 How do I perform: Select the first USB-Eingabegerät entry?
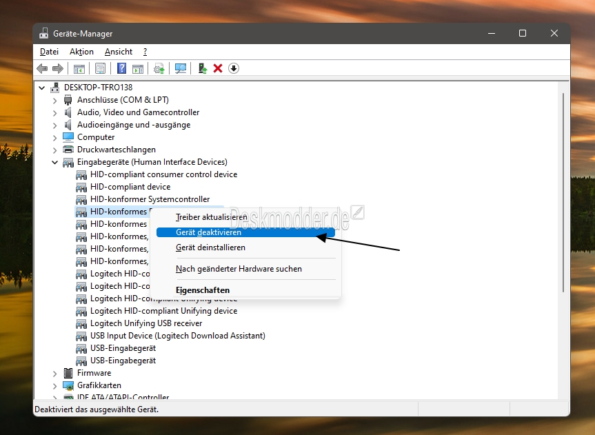(x=123, y=348)
